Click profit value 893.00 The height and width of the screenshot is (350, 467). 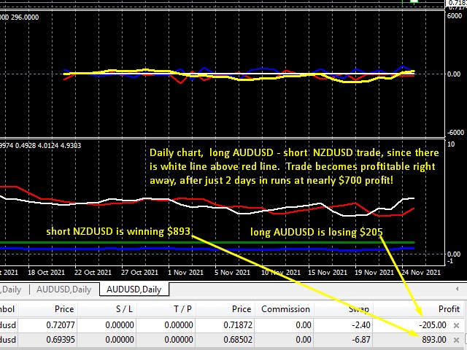[434, 340]
